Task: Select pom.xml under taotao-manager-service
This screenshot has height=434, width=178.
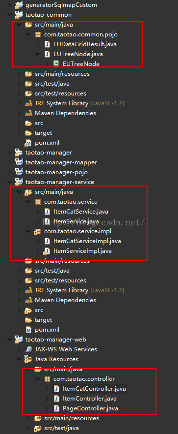Action: point(47,330)
